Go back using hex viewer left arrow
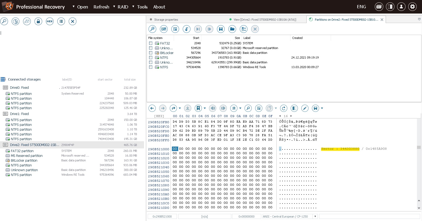The image size is (422, 221). (152, 108)
